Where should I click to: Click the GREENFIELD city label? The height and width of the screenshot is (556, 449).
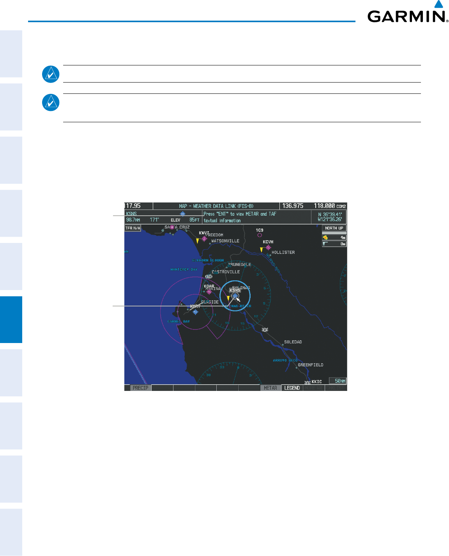311,365
